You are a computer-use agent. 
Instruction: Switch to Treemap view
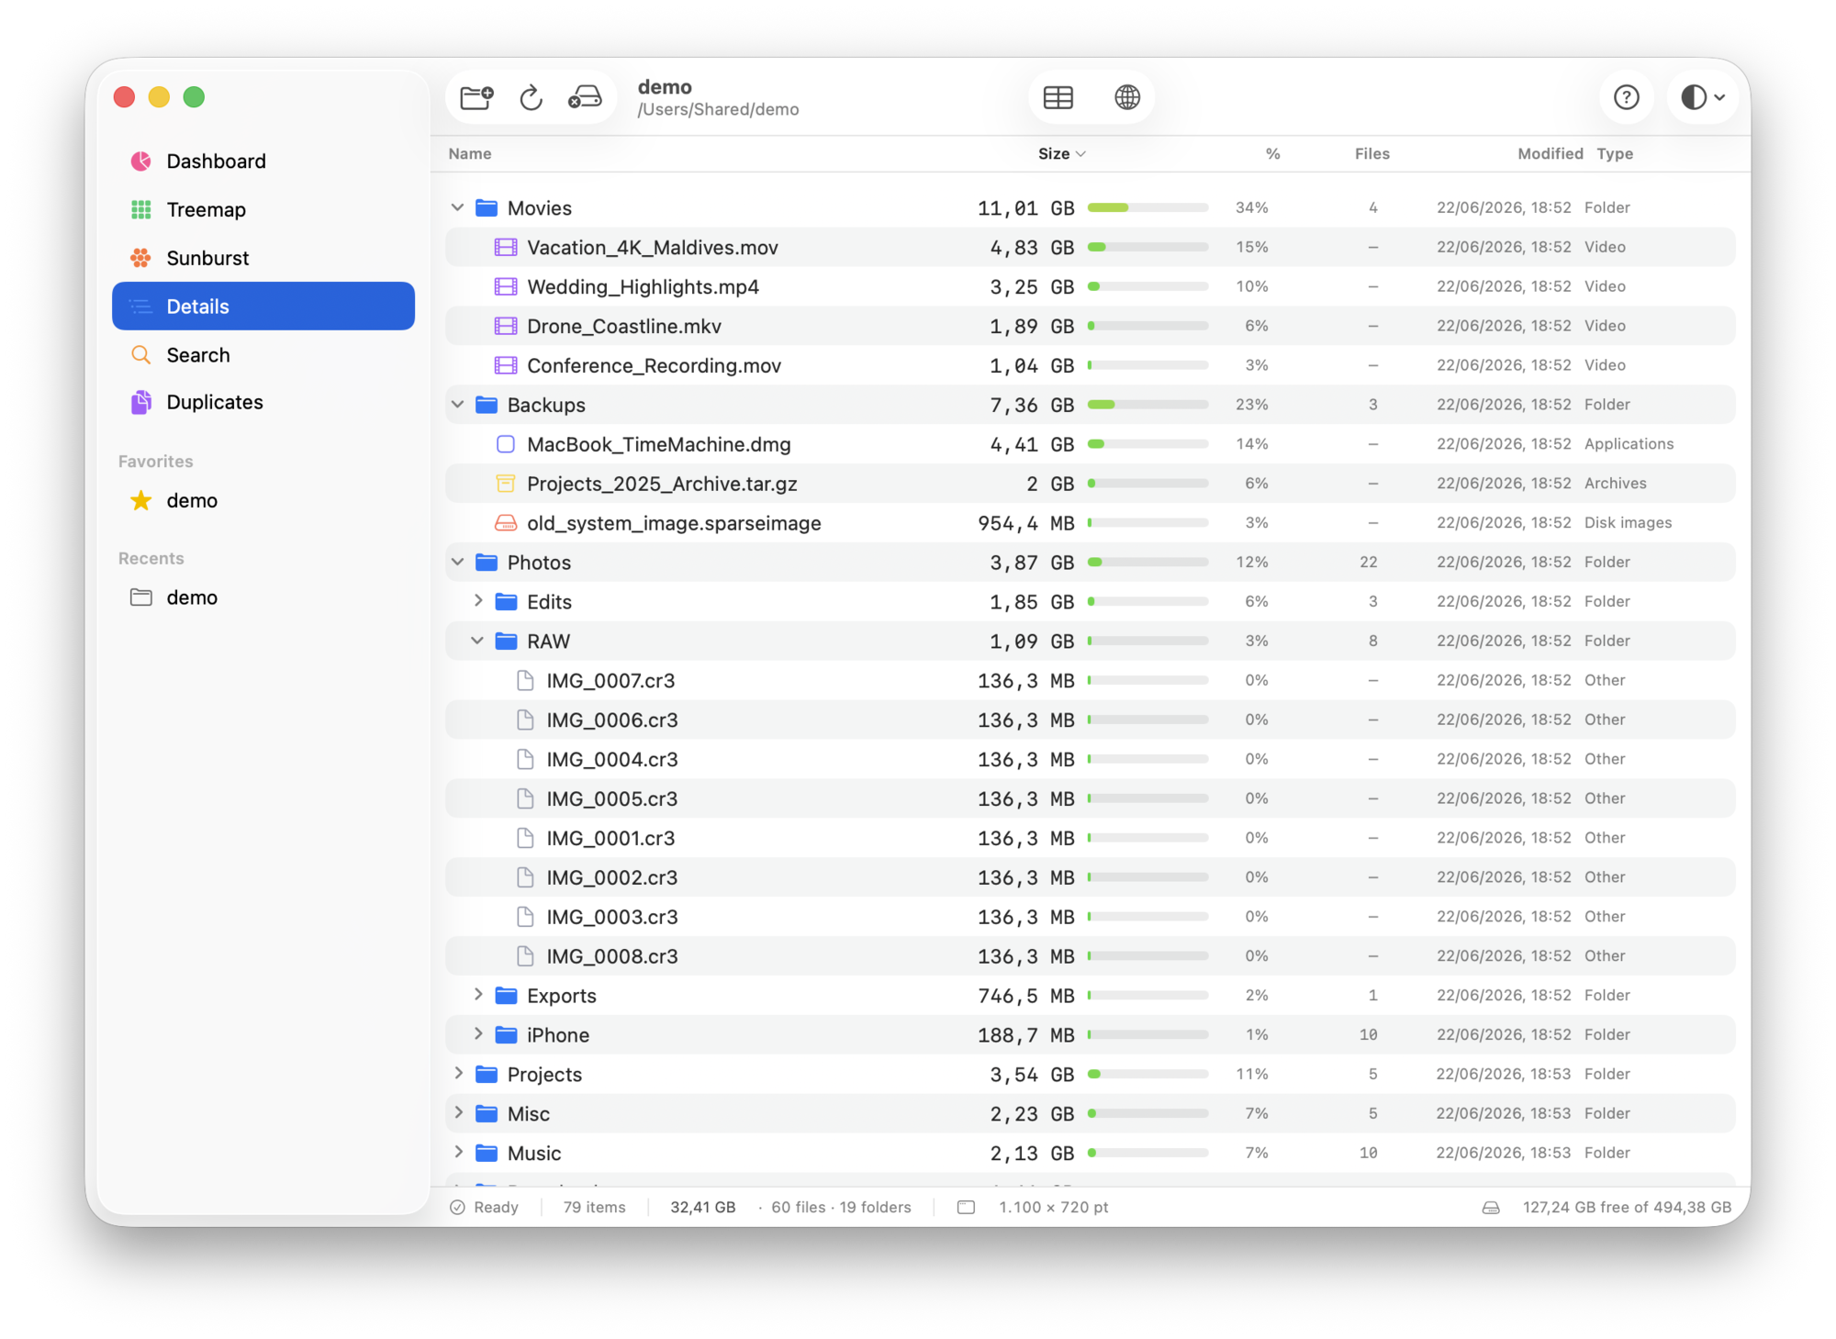pyautogui.click(x=263, y=210)
